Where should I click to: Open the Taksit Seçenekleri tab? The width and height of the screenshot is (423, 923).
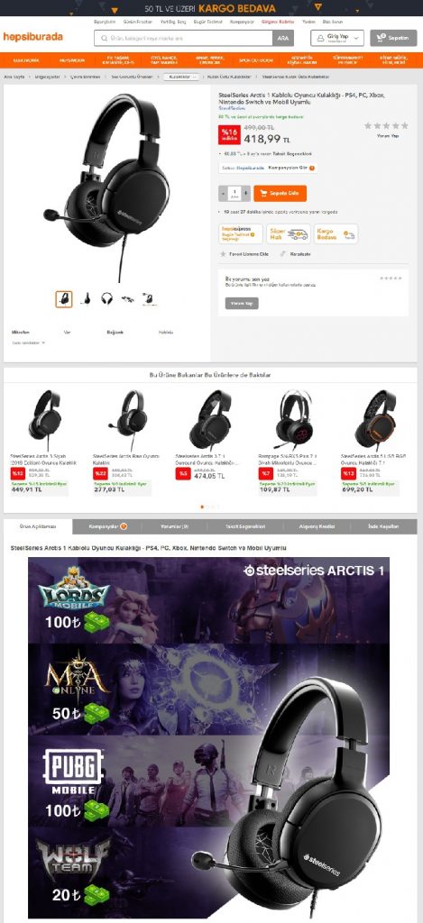point(247,526)
